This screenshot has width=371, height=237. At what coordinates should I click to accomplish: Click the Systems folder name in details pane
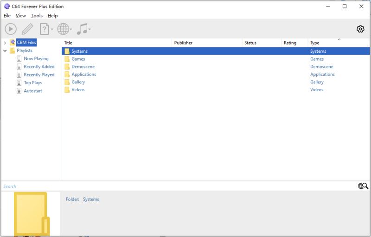point(91,199)
